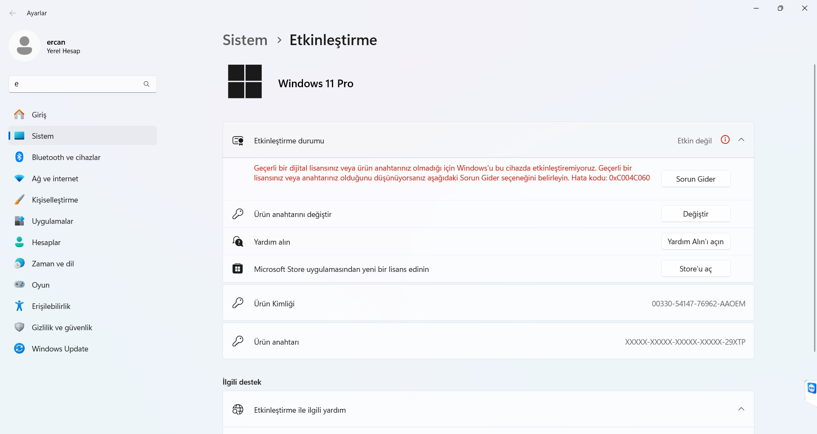Image resolution: width=817 pixels, height=434 pixels.
Task: Click the Sistem breadcrumb link
Action: click(245, 40)
